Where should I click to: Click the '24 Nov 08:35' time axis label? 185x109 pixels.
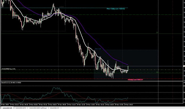coord(52,105)
